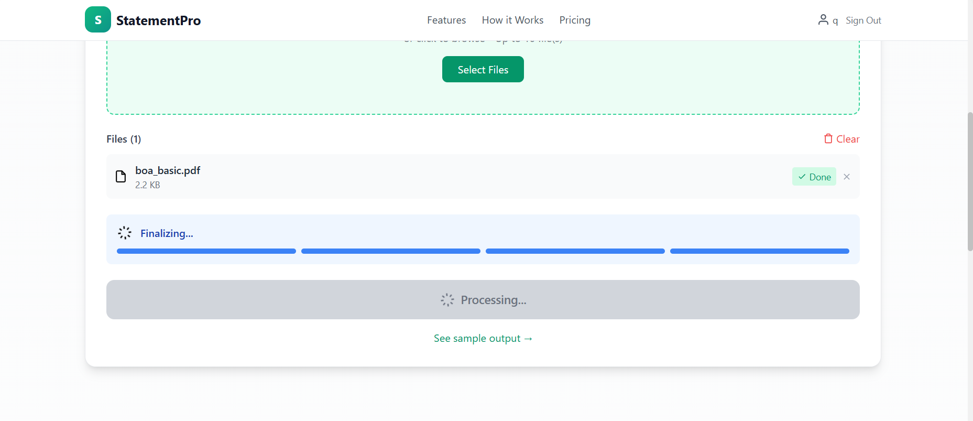Screen dimensions: 973x421
Task: Click the Sign Out link
Action: click(863, 20)
